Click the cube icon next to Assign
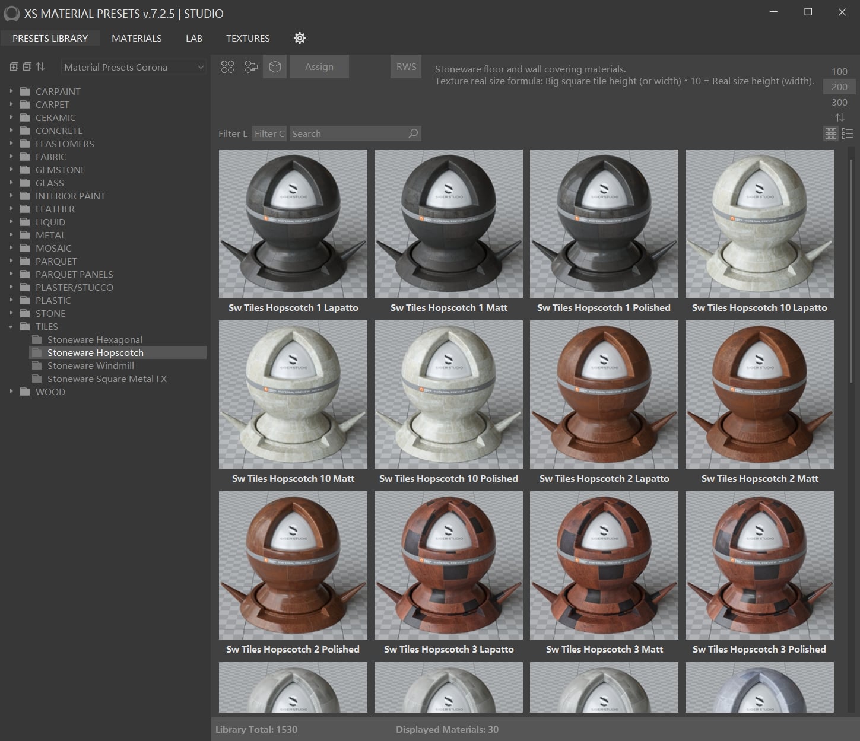Image resolution: width=860 pixels, height=741 pixels. tap(275, 67)
